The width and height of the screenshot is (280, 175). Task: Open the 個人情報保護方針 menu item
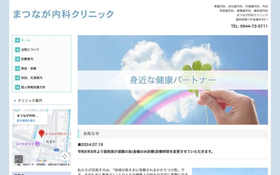pyautogui.click(x=33, y=87)
